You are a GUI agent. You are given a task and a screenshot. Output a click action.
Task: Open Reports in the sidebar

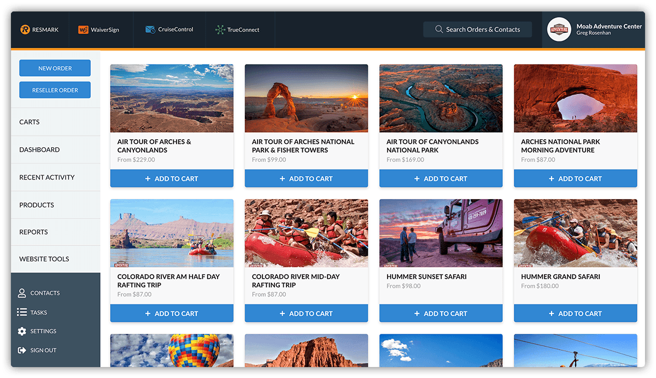56,232
